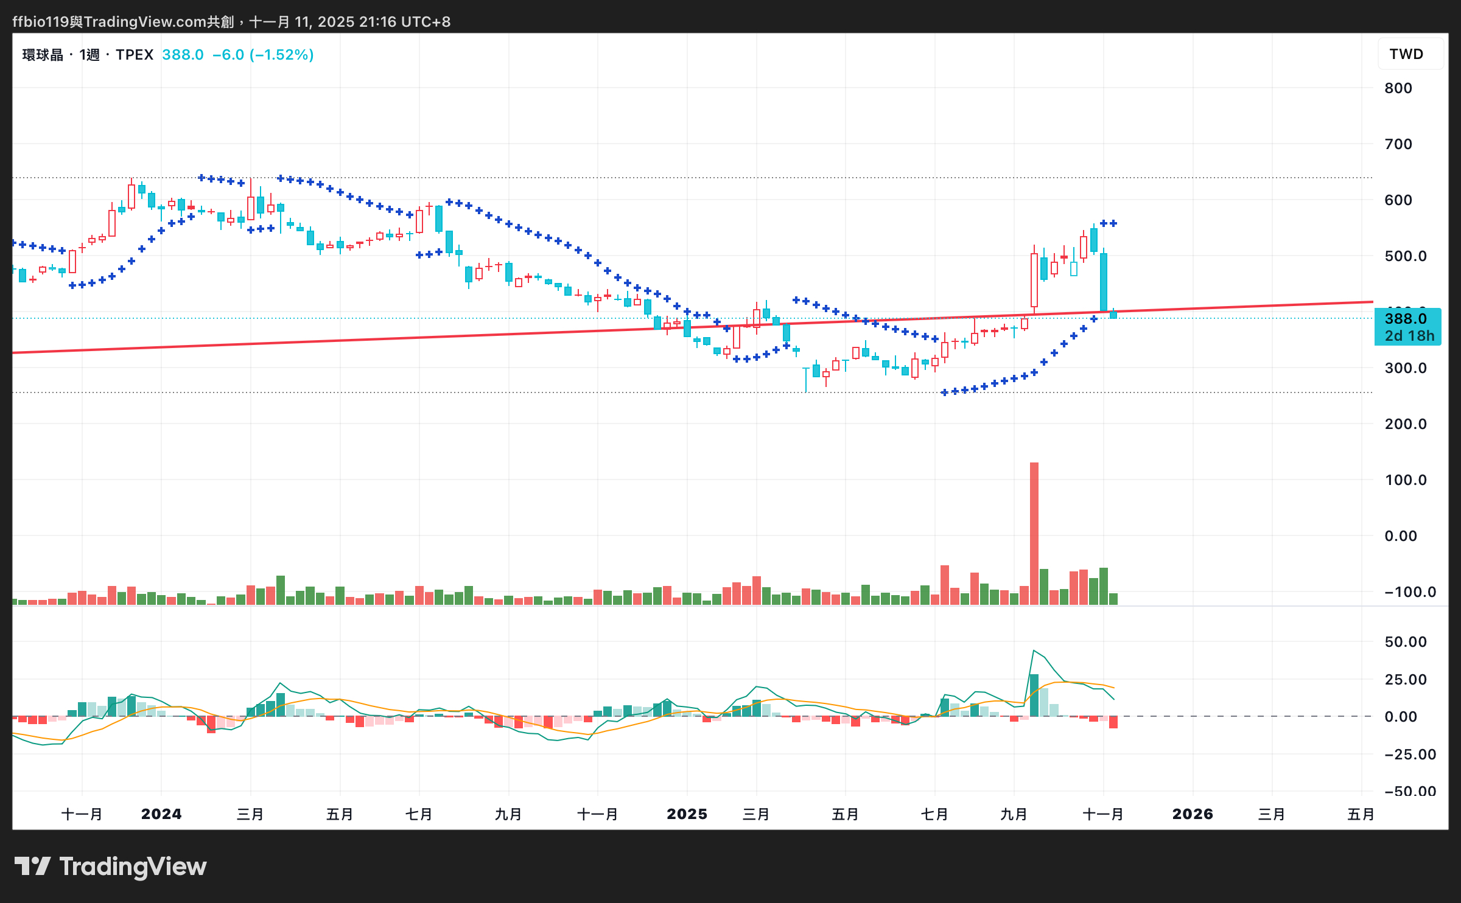Click the −6.0 (−1.52%) change value
This screenshot has width=1461, height=903.
pyautogui.click(x=262, y=55)
